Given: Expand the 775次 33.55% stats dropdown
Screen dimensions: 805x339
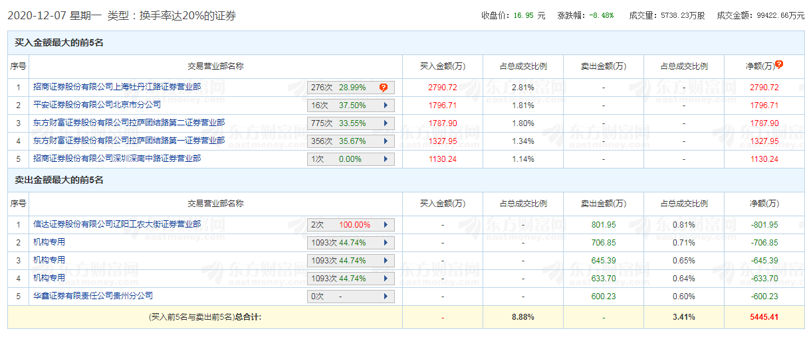Looking at the screenshot, I should pyautogui.click(x=386, y=123).
